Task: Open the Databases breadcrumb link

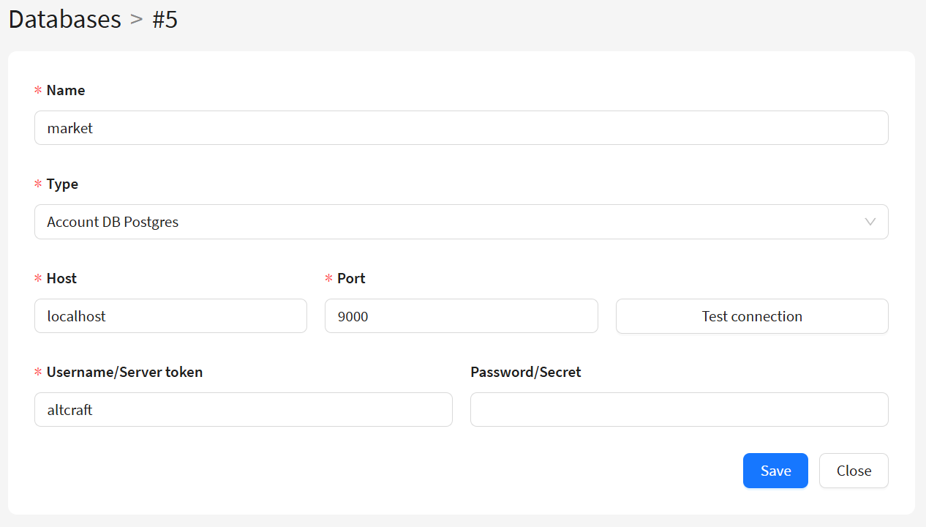Action: [64, 19]
